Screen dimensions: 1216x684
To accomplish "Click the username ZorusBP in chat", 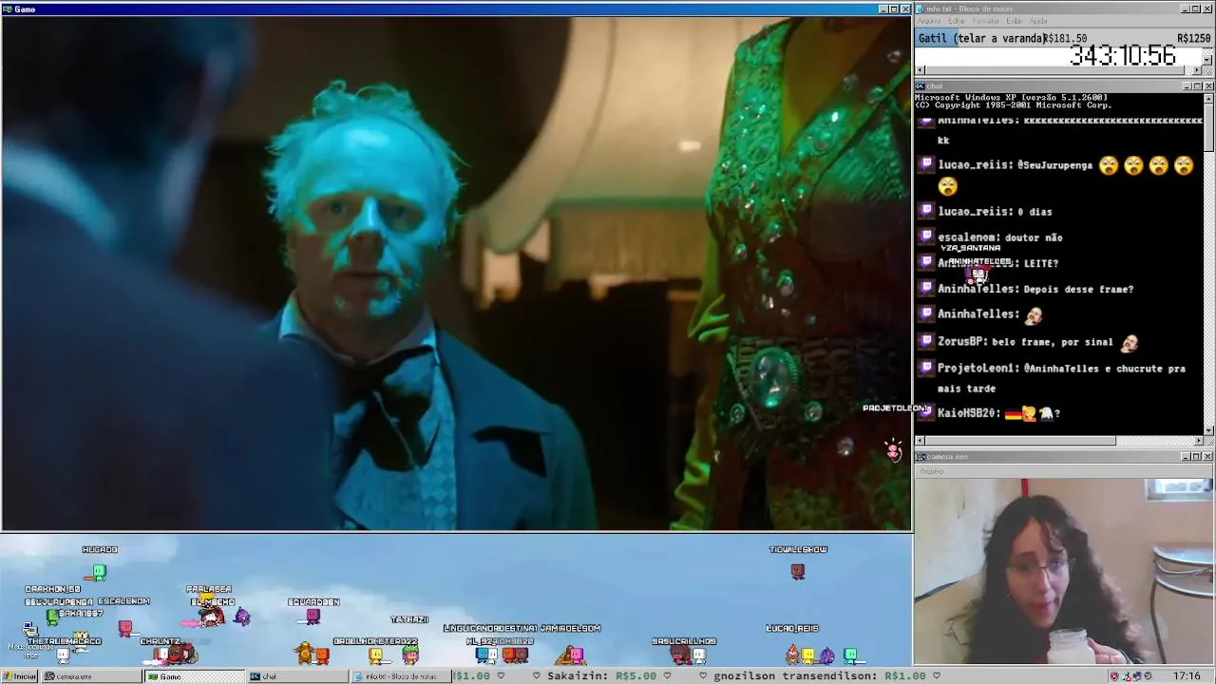I will pos(961,341).
